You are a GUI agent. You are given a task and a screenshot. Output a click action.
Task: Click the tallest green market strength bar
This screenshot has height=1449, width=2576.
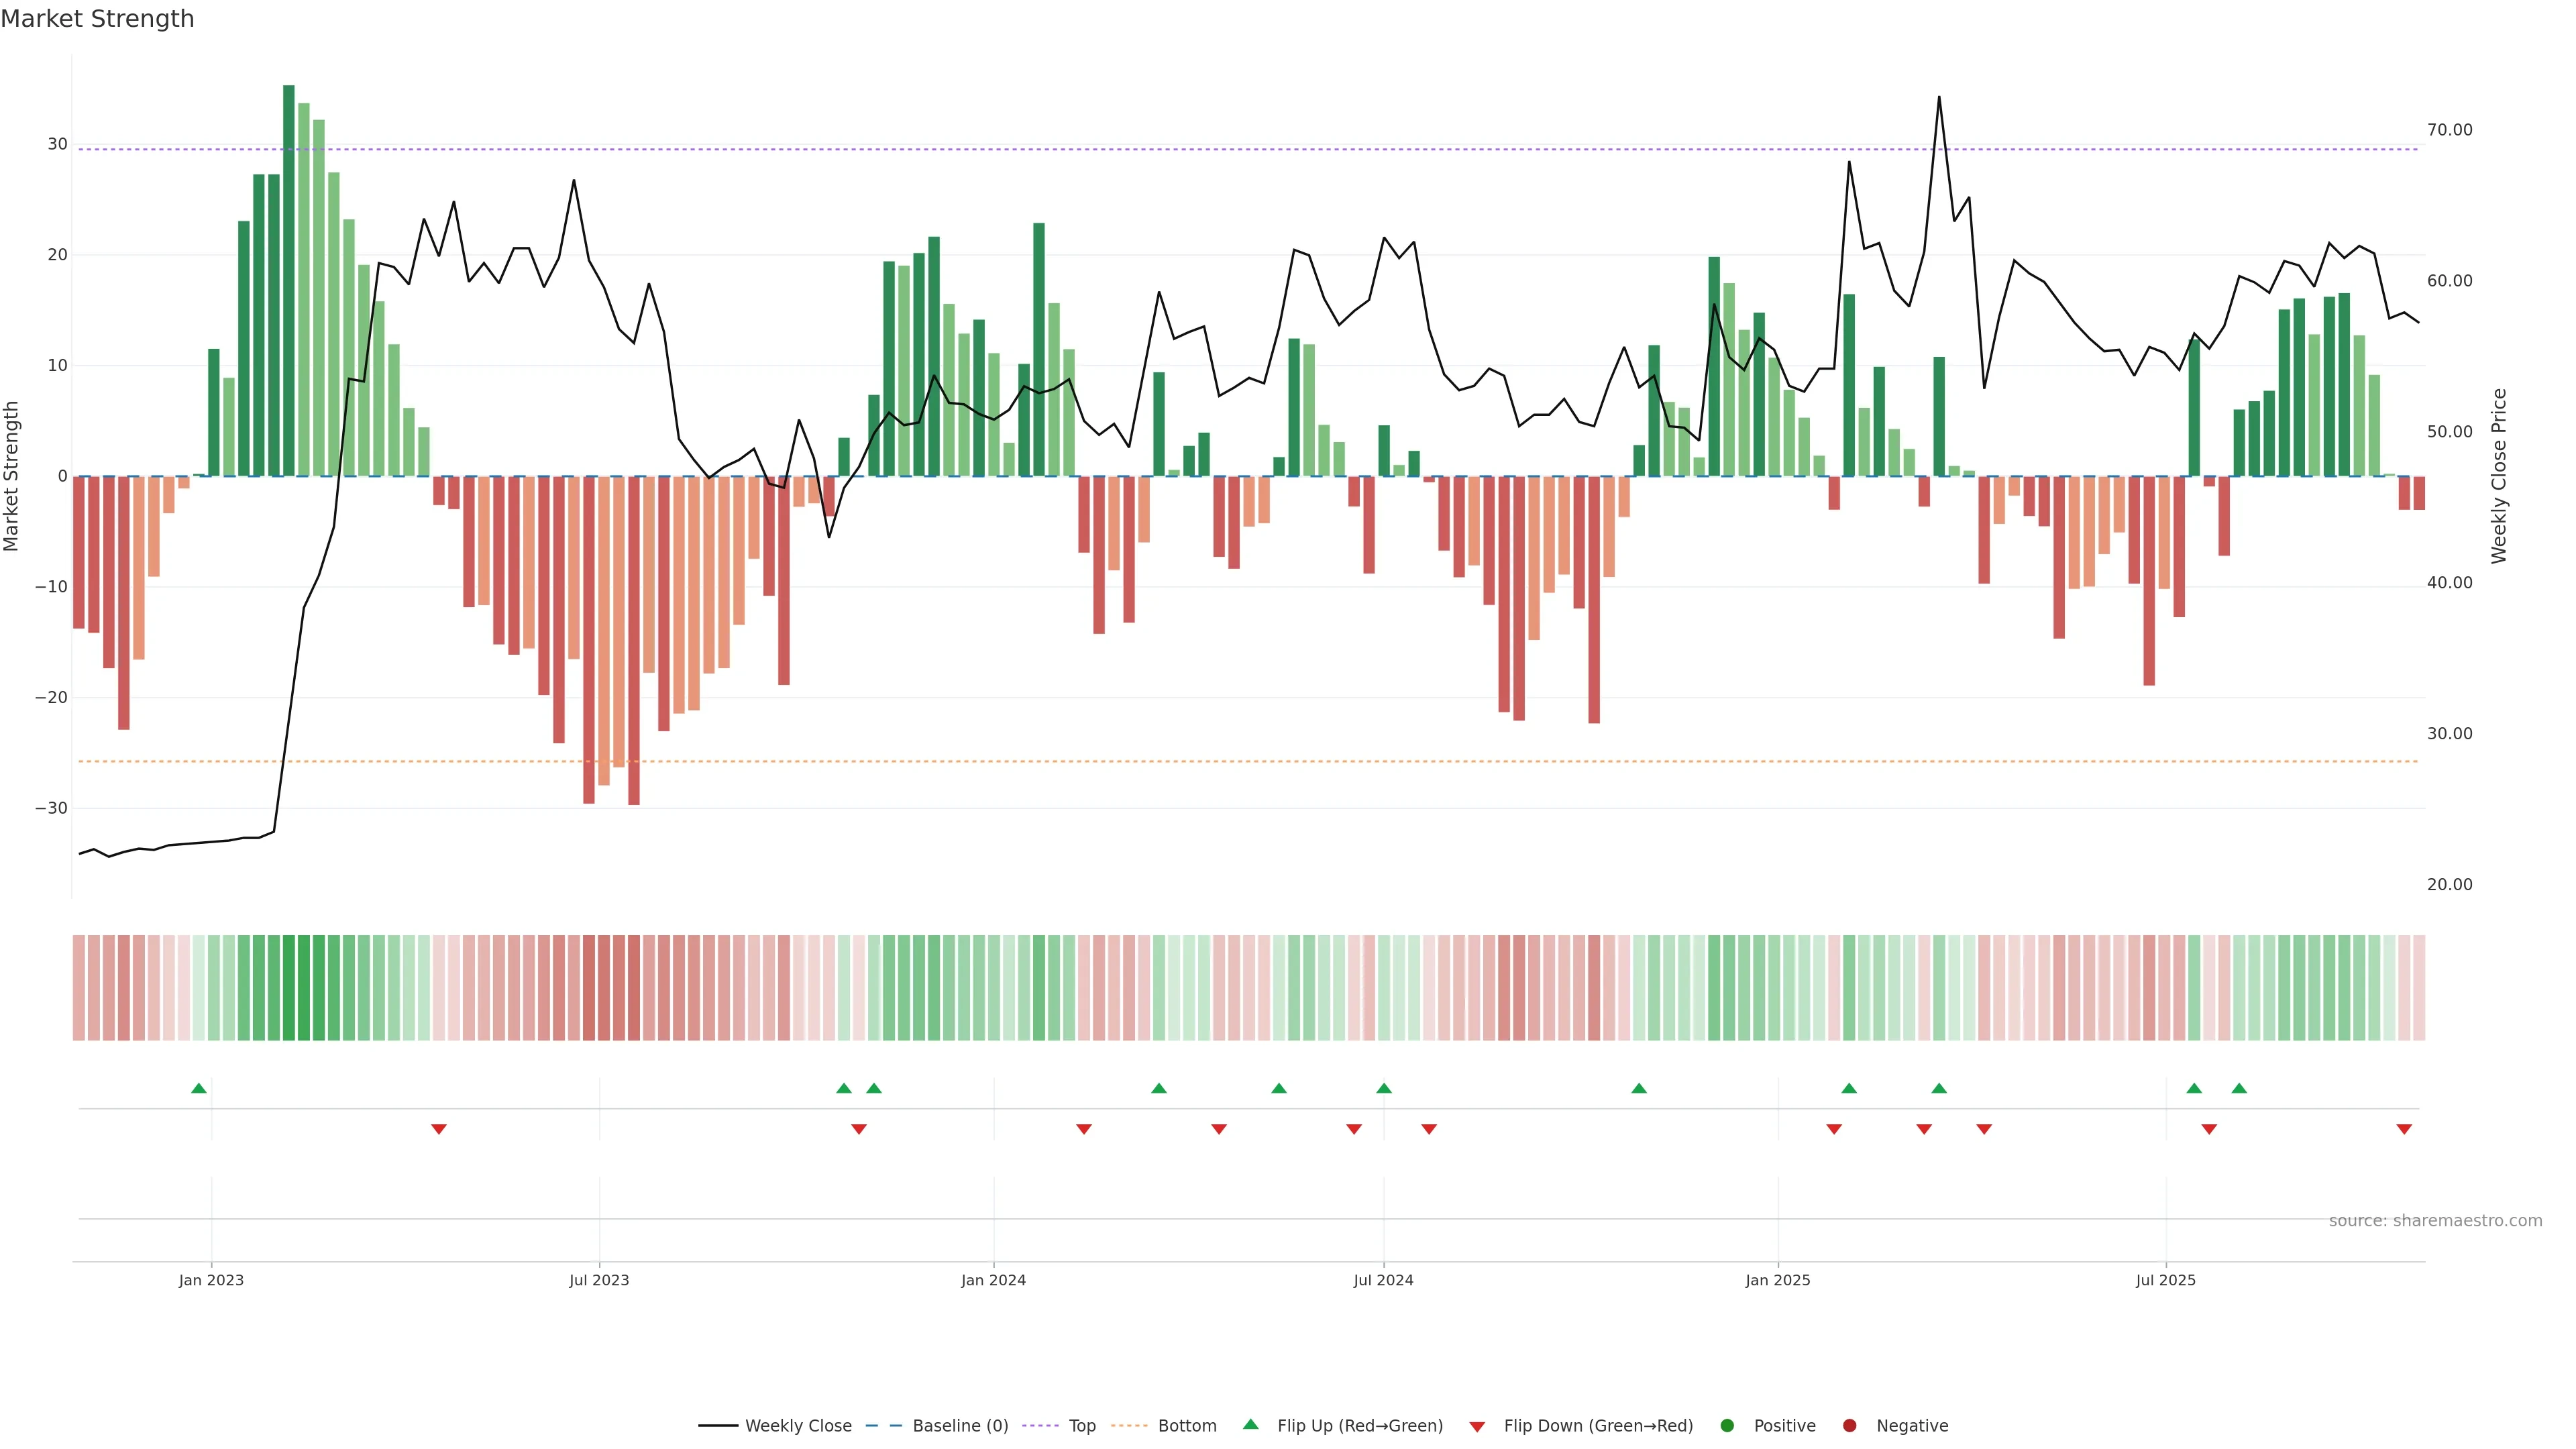[289, 280]
